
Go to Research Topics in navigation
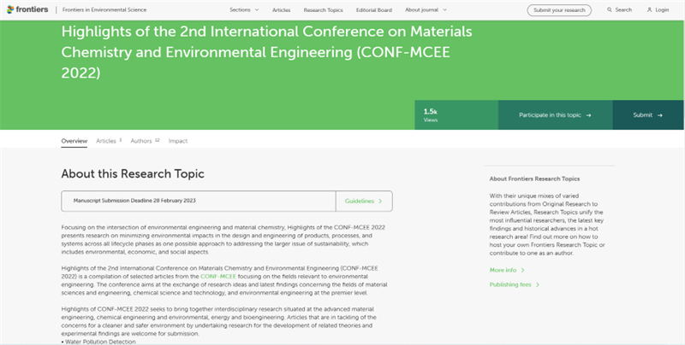click(324, 9)
